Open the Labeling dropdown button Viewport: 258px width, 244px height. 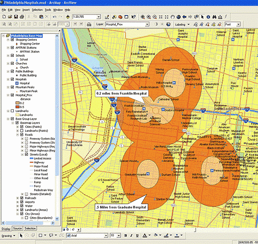[182, 24]
